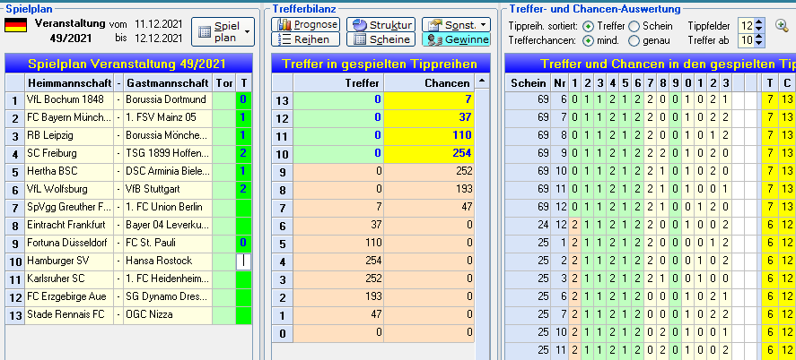The width and height of the screenshot is (796, 360).
Task: Select SC Freiburg row
Action: point(128,153)
